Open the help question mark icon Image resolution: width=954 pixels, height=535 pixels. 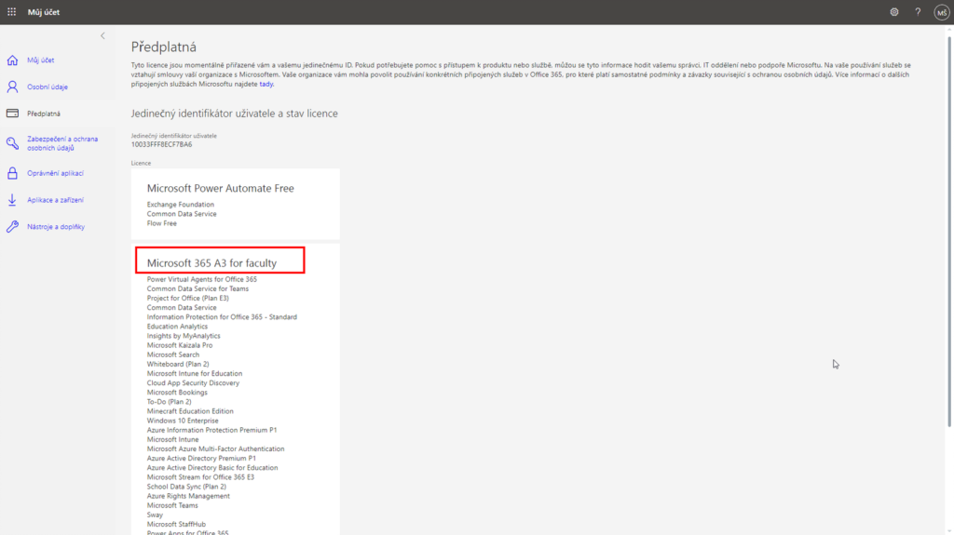click(918, 12)
